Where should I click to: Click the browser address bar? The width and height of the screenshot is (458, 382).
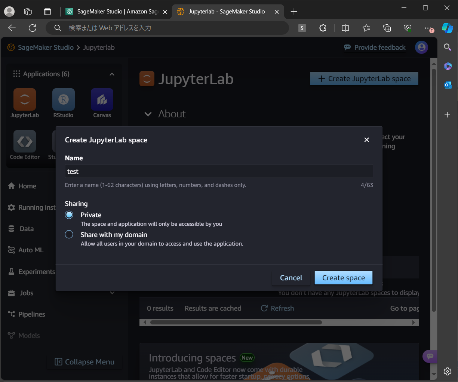coord(167,28)
